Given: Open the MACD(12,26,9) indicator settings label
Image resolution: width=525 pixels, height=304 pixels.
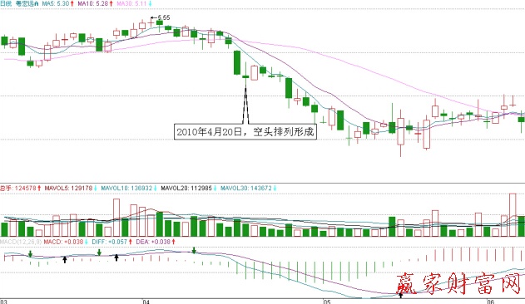Looking at the screenshot, I should coord(21,242).
